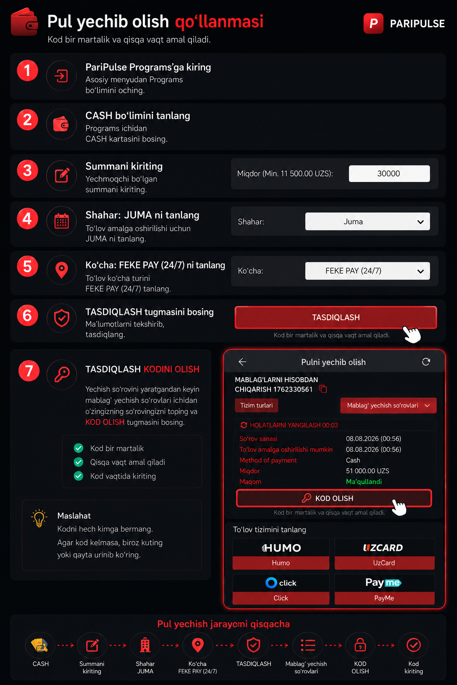The image size is (457, 685).
Task: Select the Tizim turlari tab
Action: click(257, 405)
